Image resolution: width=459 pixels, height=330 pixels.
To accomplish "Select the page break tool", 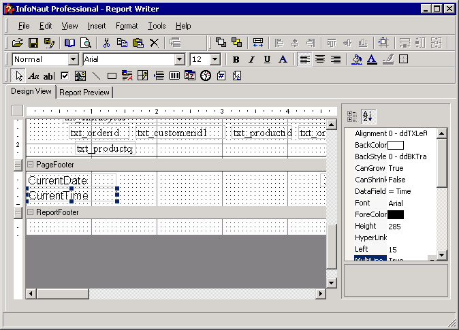I will [x=159, y=76].
